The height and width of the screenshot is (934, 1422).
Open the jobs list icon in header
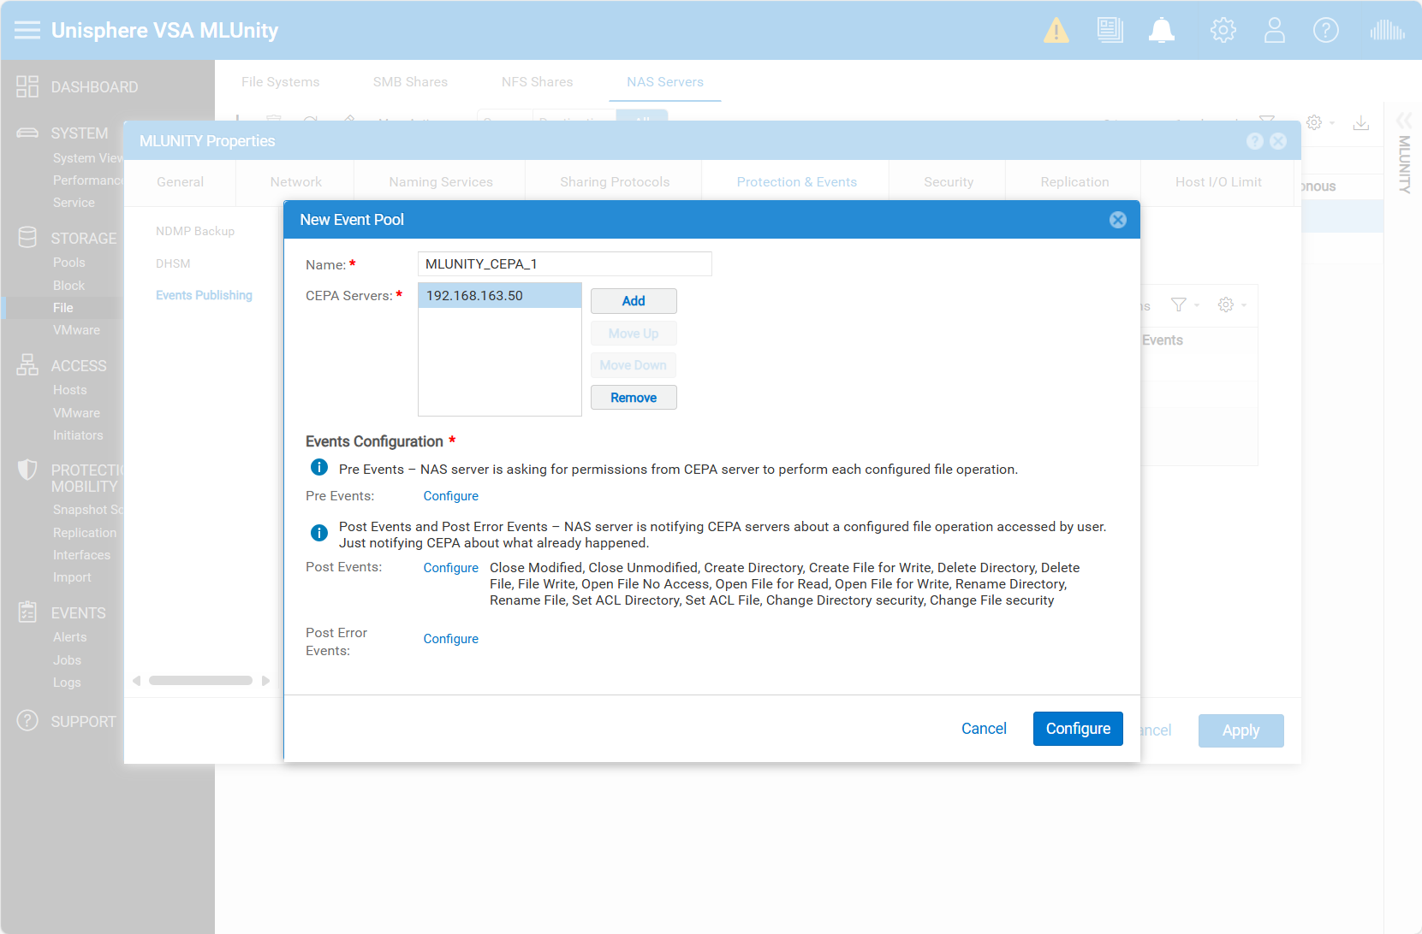1110,31
